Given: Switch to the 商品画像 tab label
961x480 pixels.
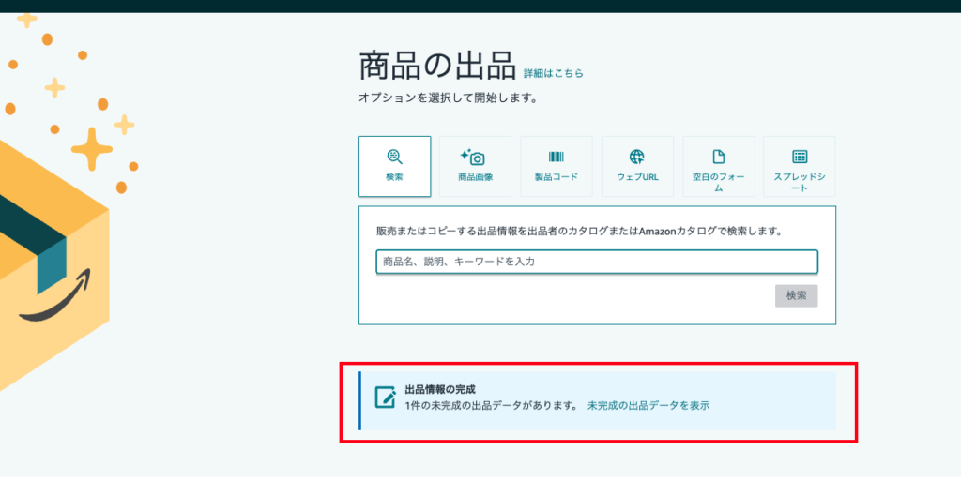Looking at the screenshot, I should pyautogui.click(x=475, y=176).
